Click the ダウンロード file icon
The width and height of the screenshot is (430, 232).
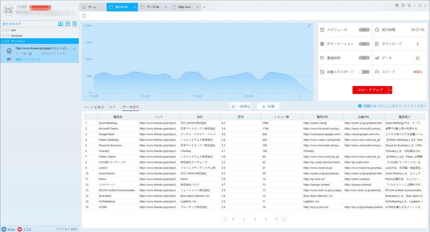tap(377, 44)
